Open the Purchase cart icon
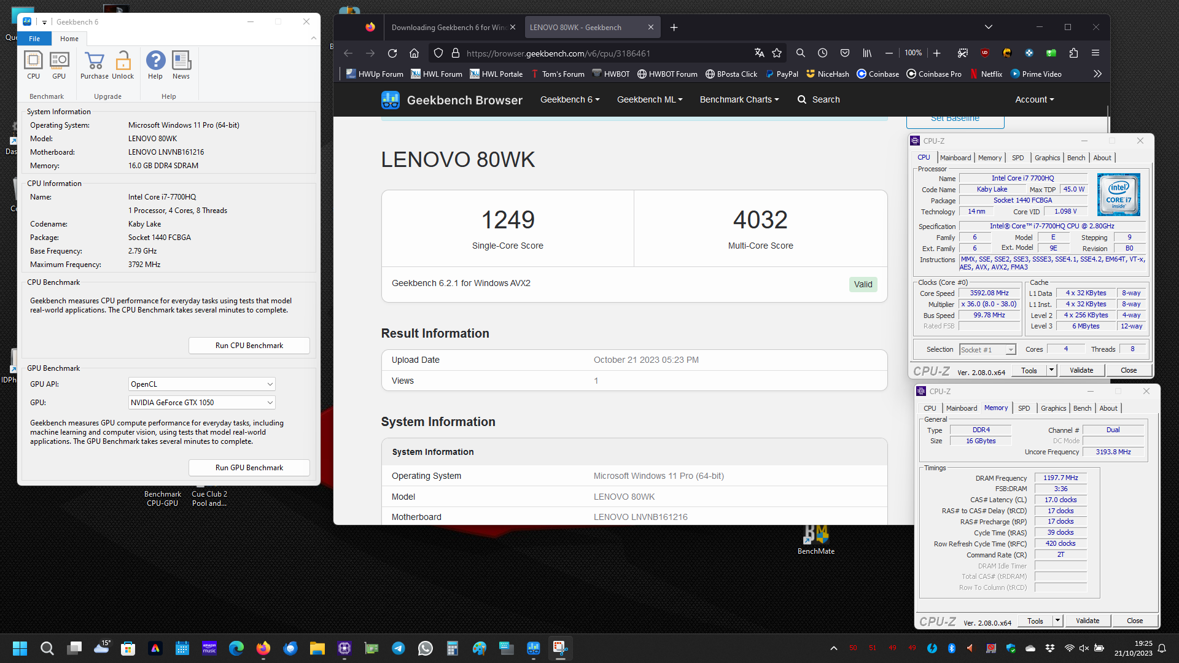Screen dimensions: 1179x663 coord(95,65)
